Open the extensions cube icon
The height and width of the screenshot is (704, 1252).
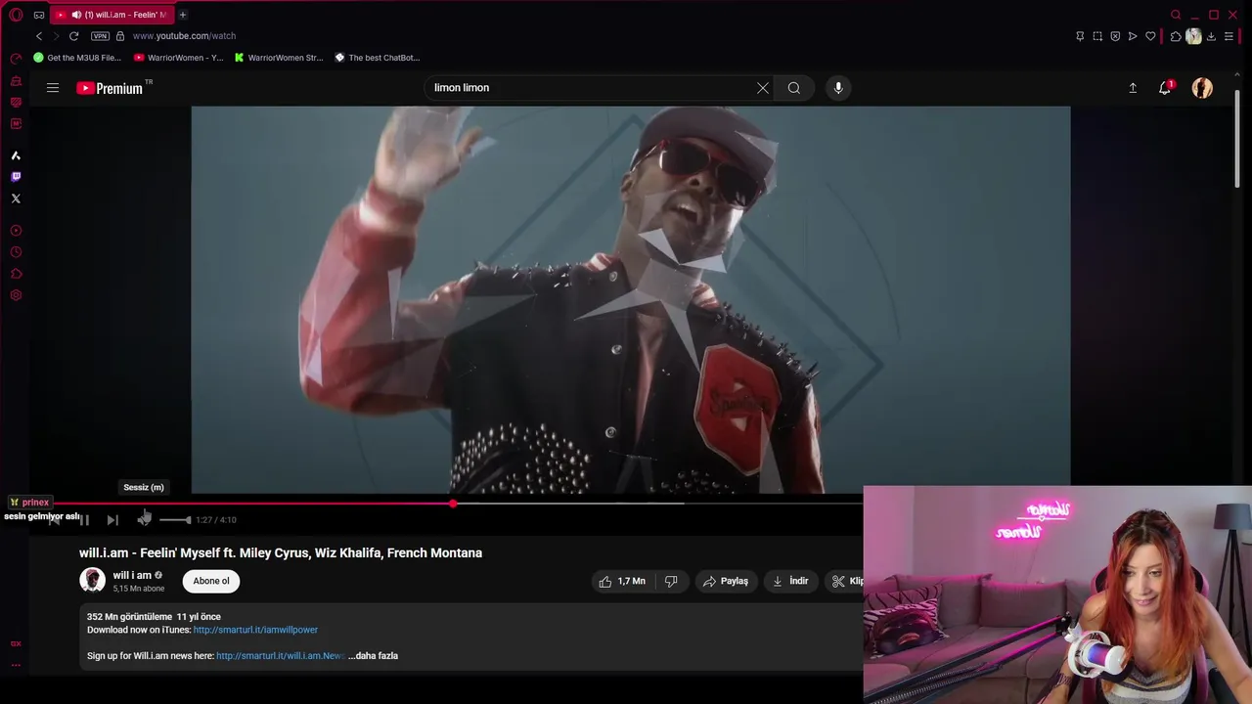pyautogui.click(x=1176, y=36)
